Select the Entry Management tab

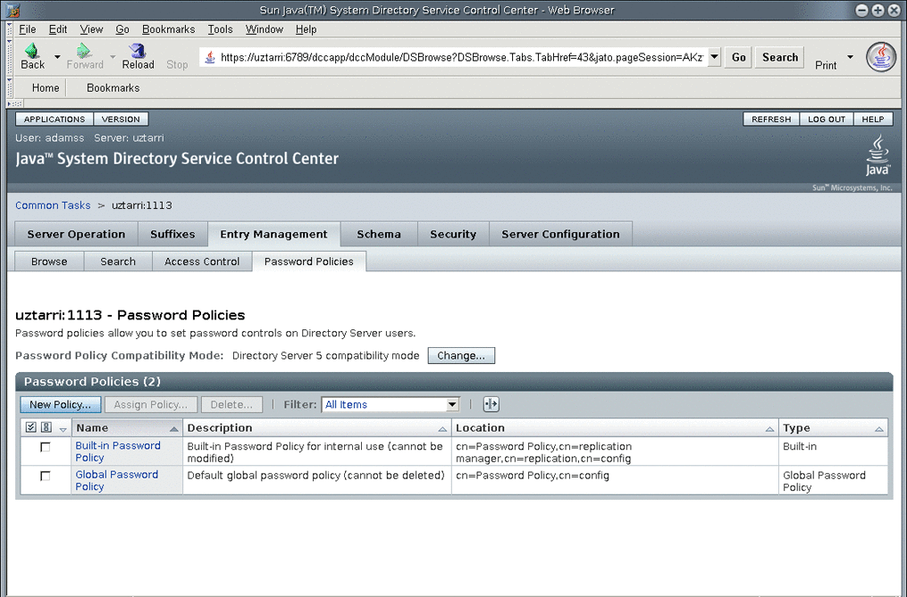point(273,234)
